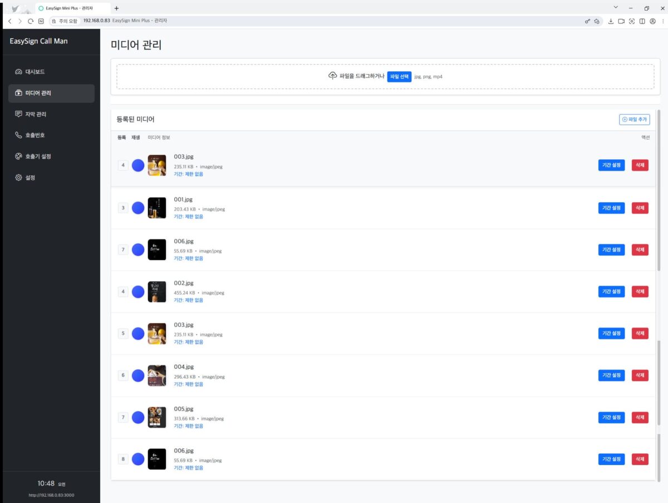Click the 자막 관리 subtitle icon
This screenshot has width=668, height=503.
(18, 114)
